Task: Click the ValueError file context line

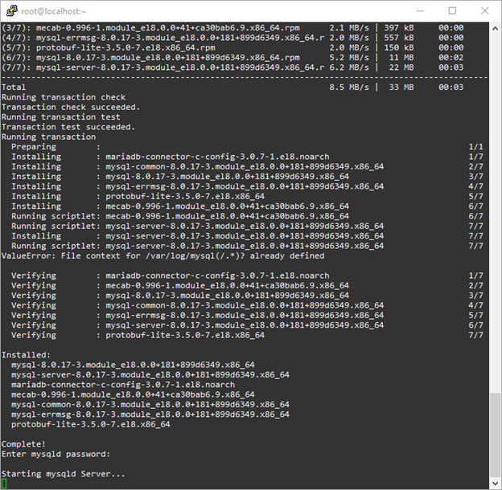Action: (163, 256)
